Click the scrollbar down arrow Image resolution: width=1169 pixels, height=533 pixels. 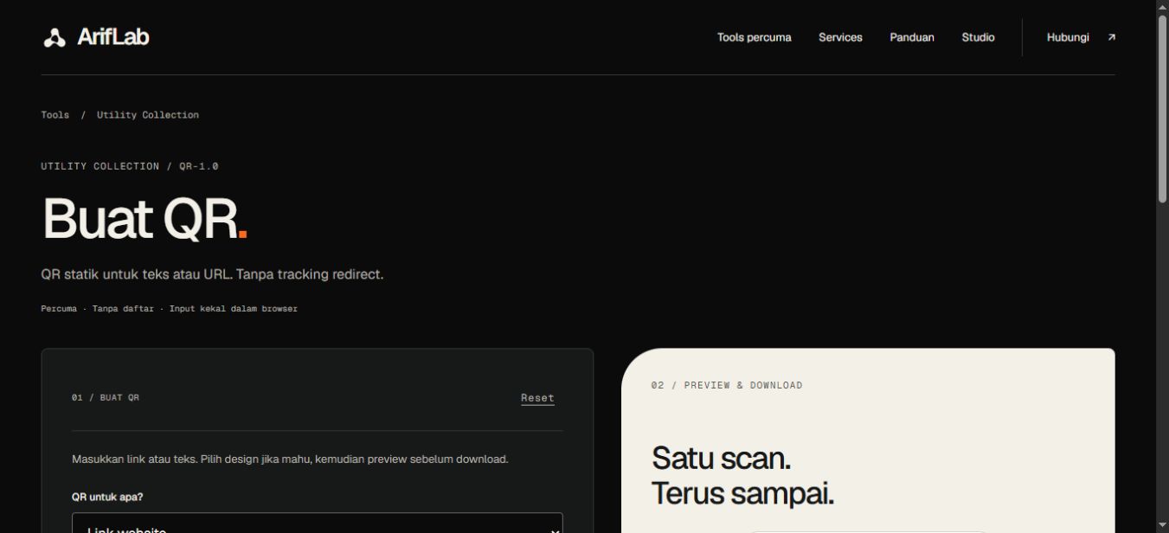pos(1162,525)
